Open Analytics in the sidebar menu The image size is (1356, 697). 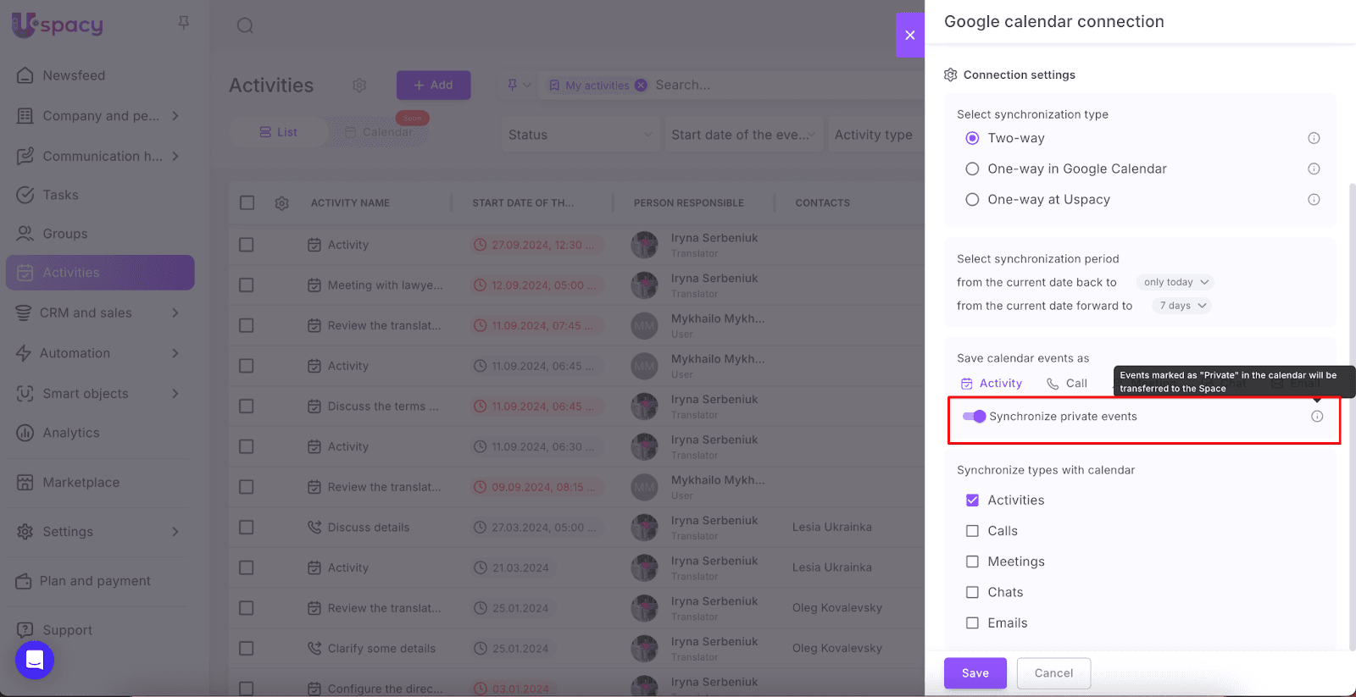[x=71, y=433]
